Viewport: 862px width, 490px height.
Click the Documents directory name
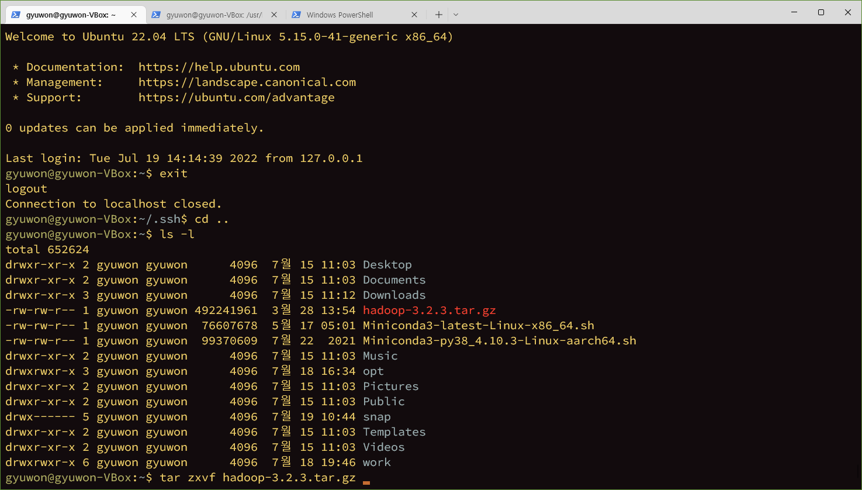[x=394, y=280]
